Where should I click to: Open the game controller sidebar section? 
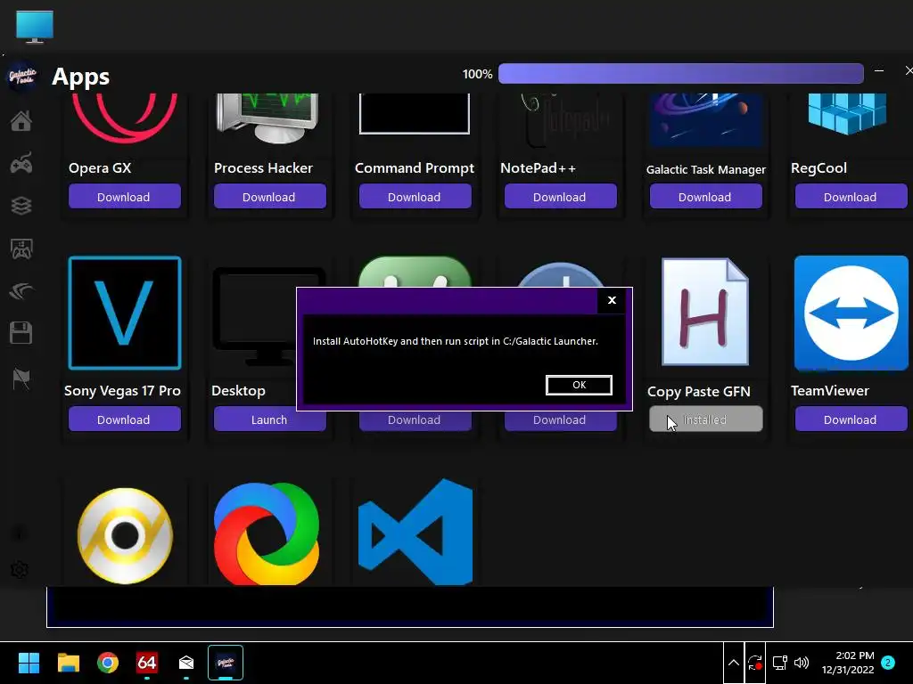21,164
